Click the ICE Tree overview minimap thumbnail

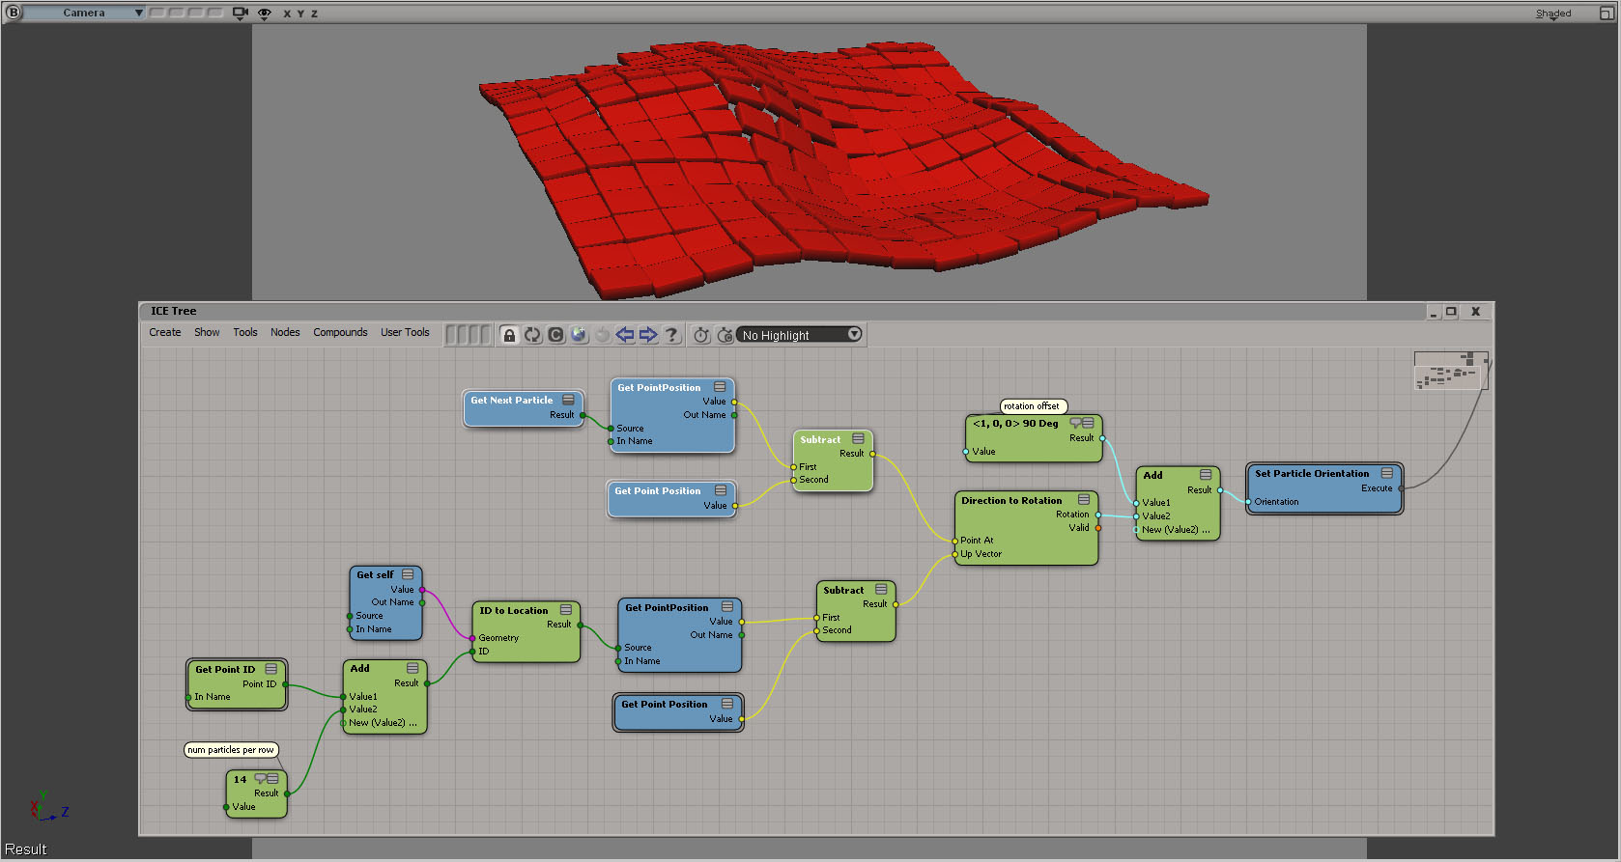[1451, 371]
